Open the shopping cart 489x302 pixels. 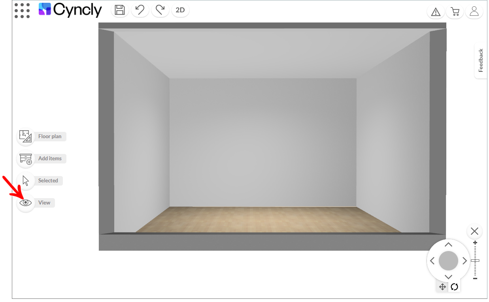(x=455, y=12)
